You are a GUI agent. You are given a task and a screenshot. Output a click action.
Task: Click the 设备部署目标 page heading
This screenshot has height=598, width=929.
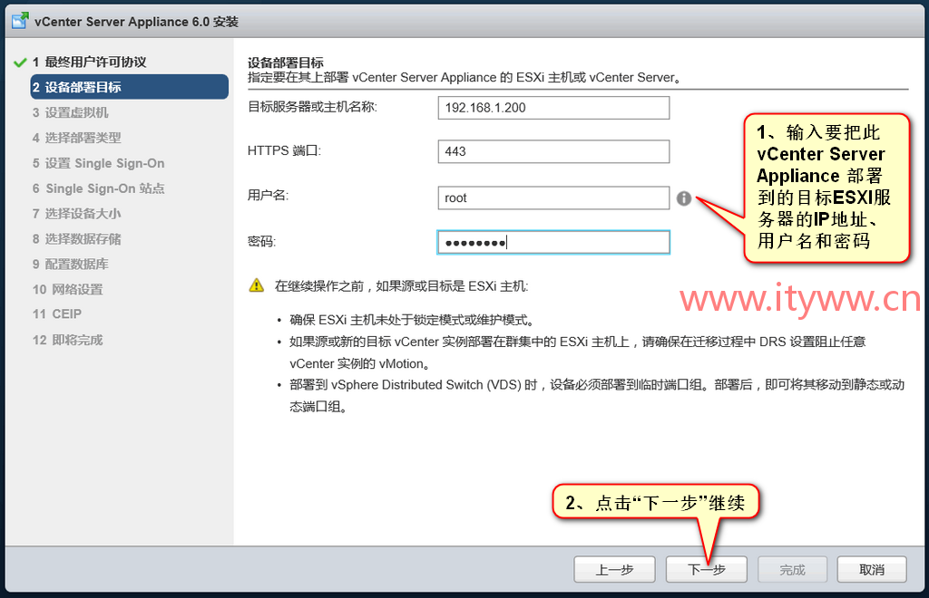coord(286,63)
